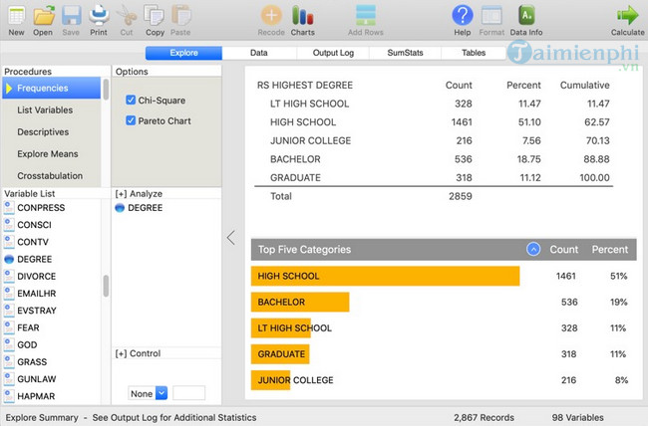Open Data Info from toolbar

(x=525, y=16)
